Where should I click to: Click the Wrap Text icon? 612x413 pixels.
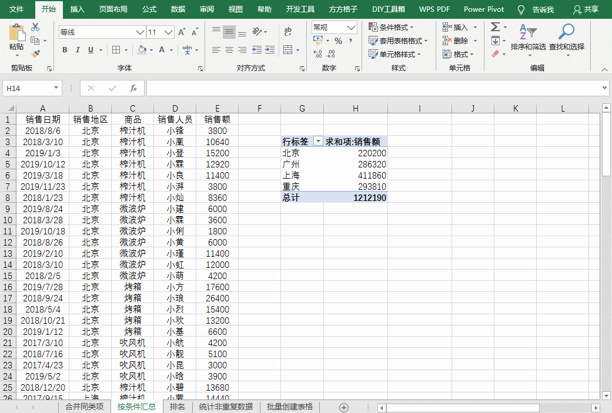(288, 32)
